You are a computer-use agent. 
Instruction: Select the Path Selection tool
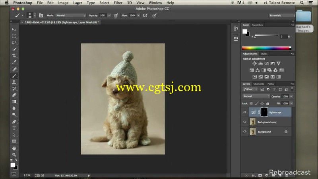(x=14, y=134)
